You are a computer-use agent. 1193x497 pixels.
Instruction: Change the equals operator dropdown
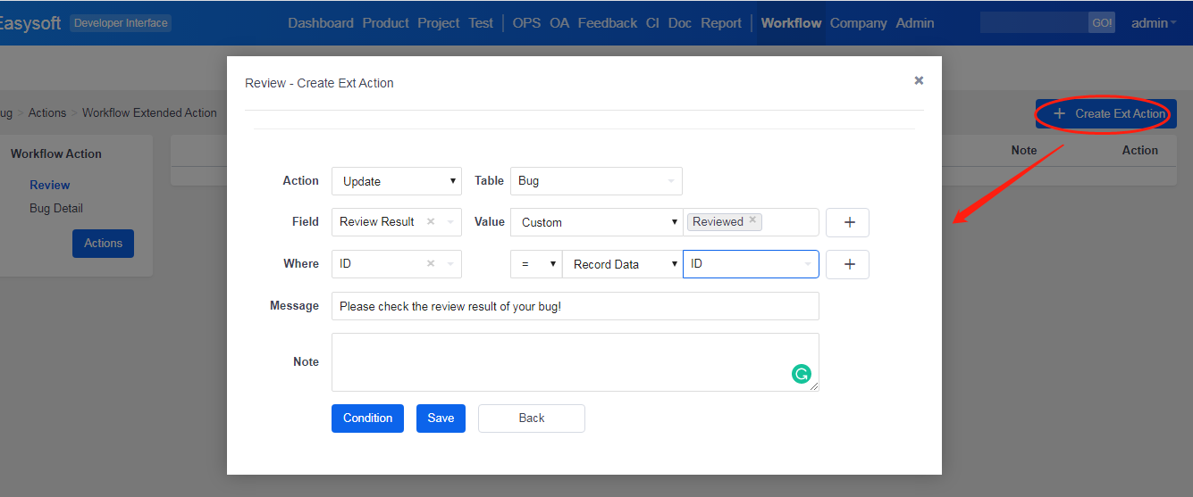pyautogui.click(x=536, y=264)
